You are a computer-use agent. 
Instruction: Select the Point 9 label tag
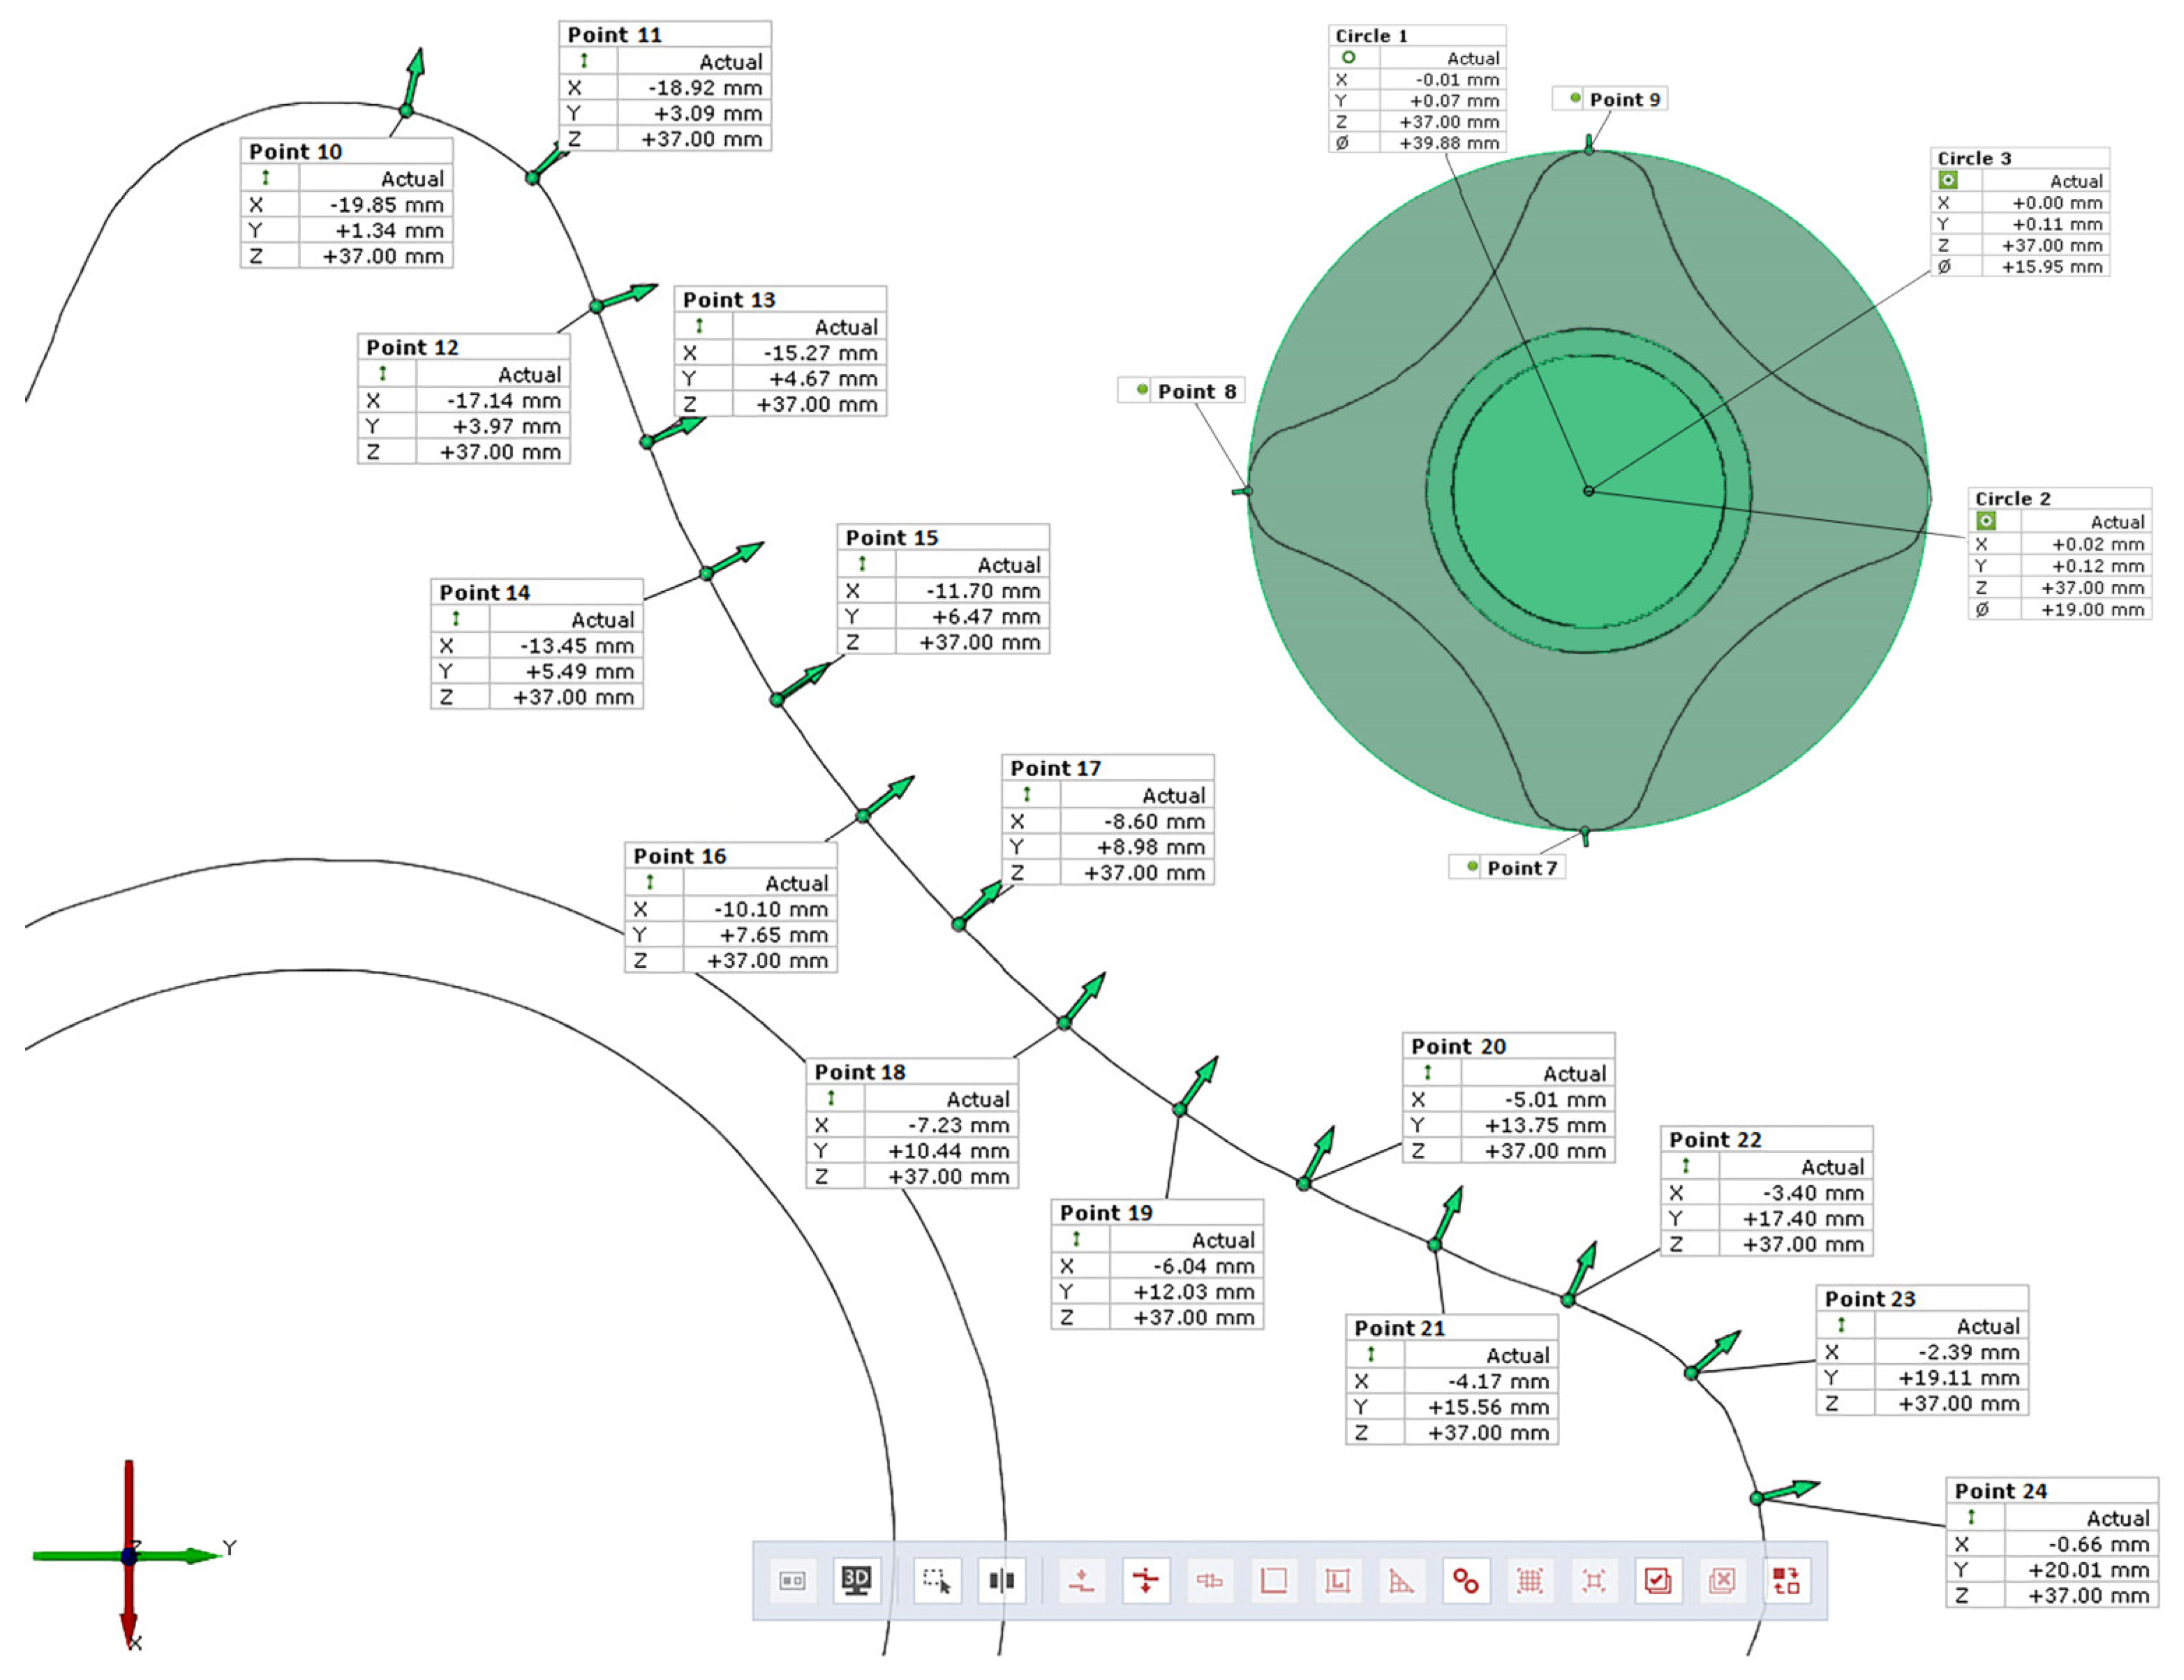1625,99
